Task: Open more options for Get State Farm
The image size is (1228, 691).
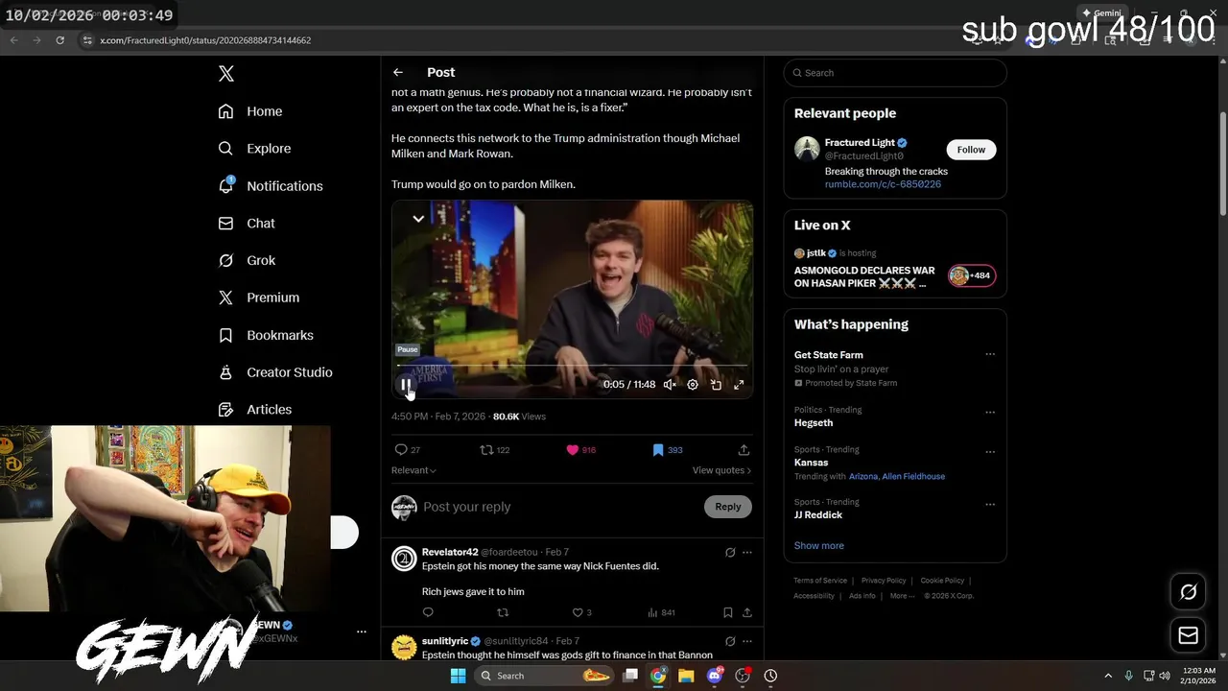Action: point(990,354)
